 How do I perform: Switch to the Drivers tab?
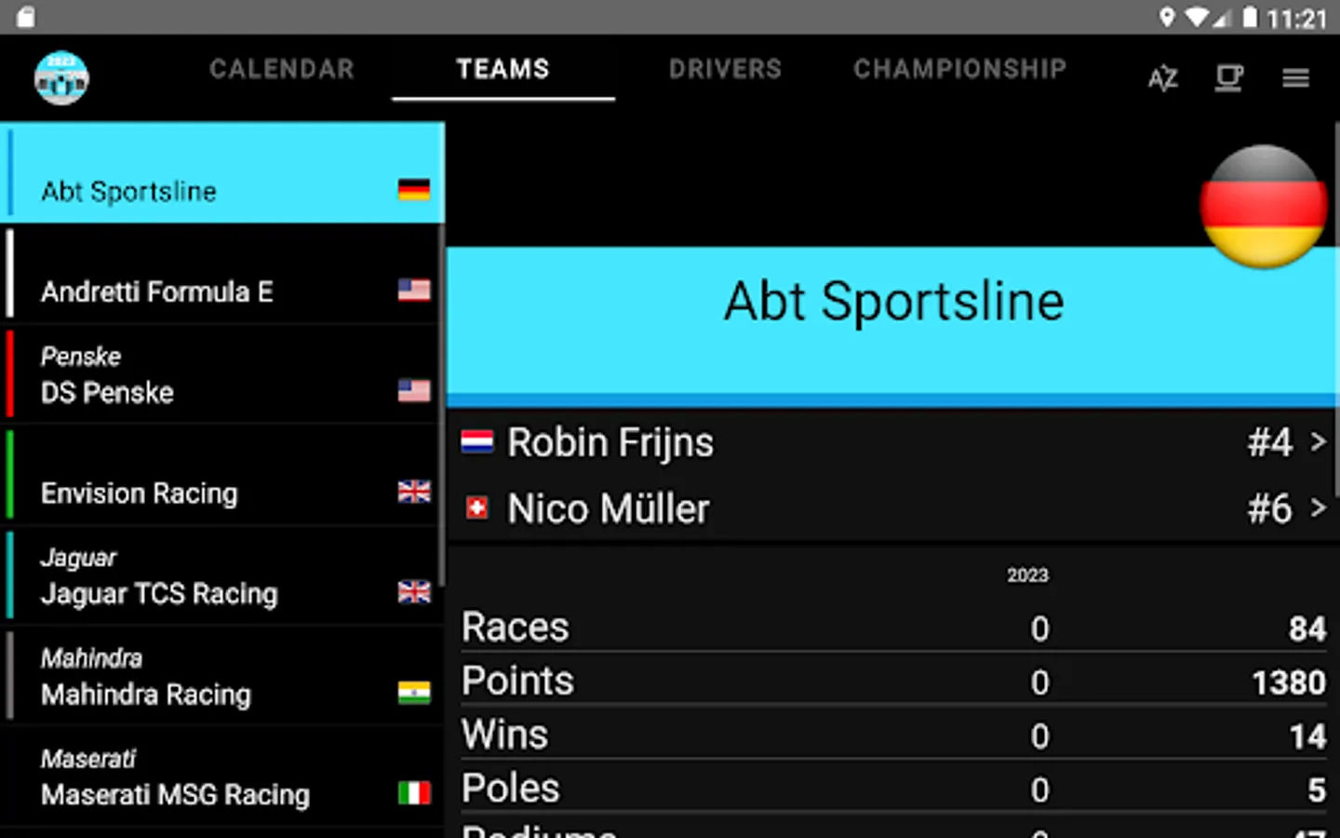click(x=725, y=69)
